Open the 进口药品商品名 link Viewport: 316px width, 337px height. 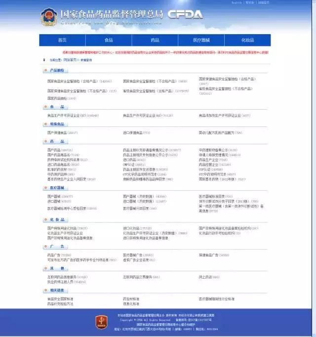tap(63, 165)
